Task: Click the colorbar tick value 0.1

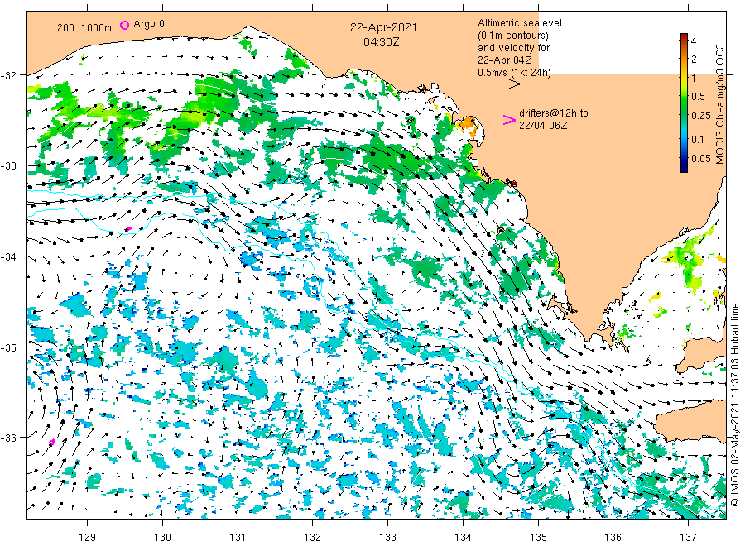Action: pyautogui.click(x=698, y=140)
